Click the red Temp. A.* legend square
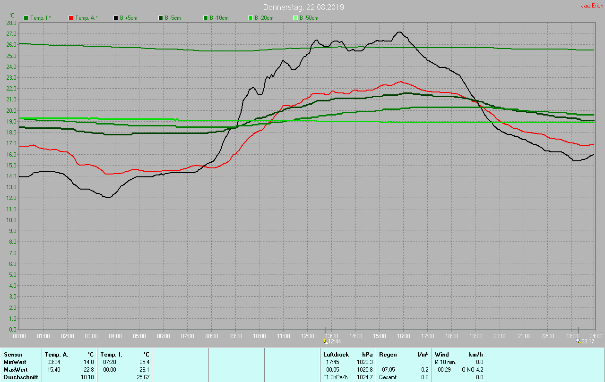605x382 pixels. tap(71, 18)
